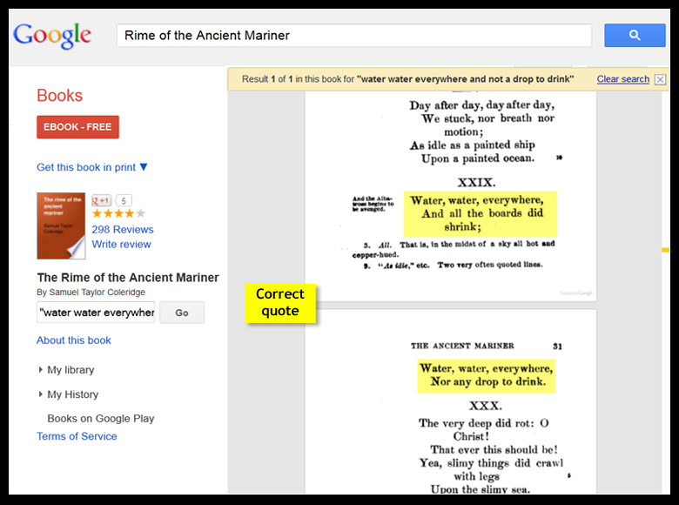Viewport: 679px width, 505px height.
Task: Click the Write review link
Action: [122, 245]
